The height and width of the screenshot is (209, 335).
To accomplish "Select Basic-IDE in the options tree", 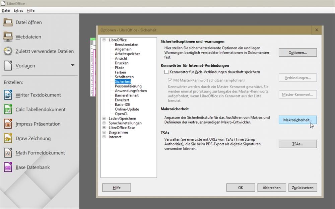I will pos(122,104).
